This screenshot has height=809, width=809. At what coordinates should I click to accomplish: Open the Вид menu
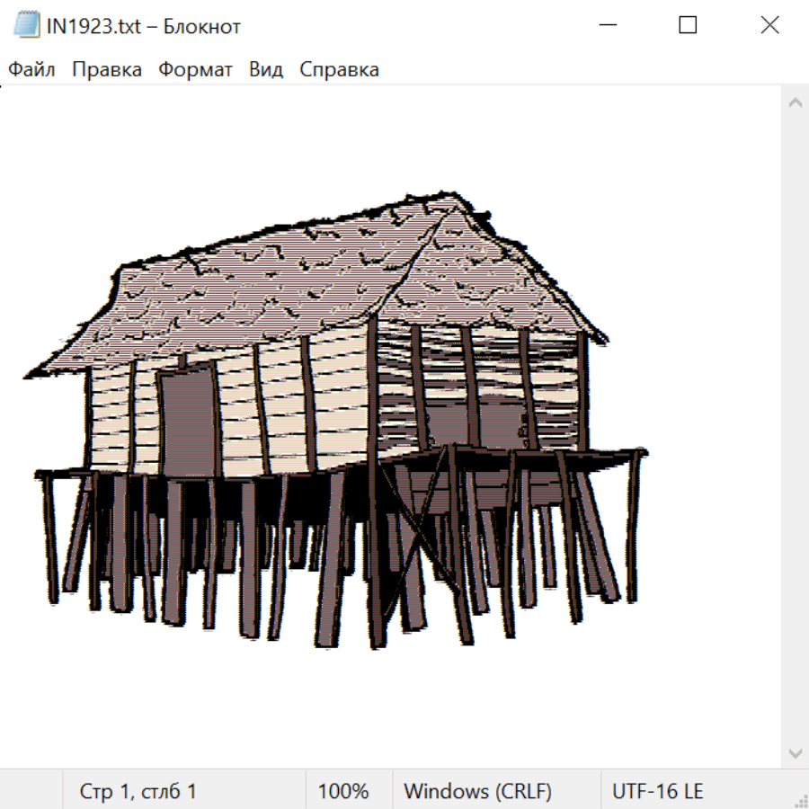click(x=266, y=70)
